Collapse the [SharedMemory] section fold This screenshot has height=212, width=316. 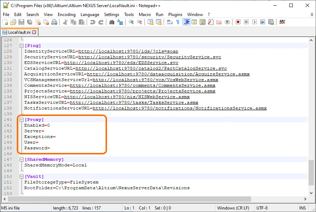(x=21, y=159)
